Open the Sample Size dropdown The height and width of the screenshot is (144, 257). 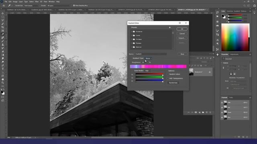[31, 6]
